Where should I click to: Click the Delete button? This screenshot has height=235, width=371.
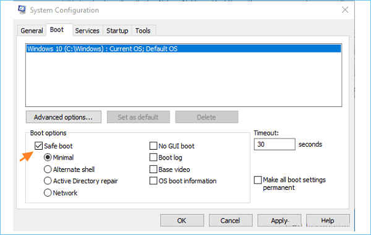[207, 117]
